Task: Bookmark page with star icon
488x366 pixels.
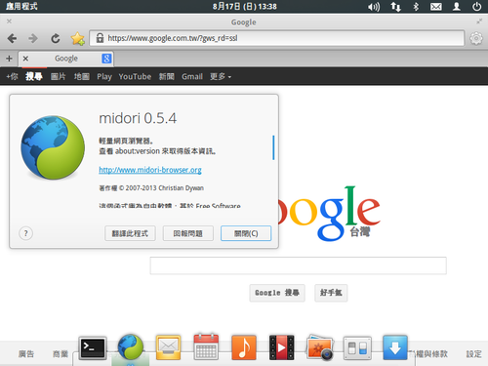Action: 78,39
